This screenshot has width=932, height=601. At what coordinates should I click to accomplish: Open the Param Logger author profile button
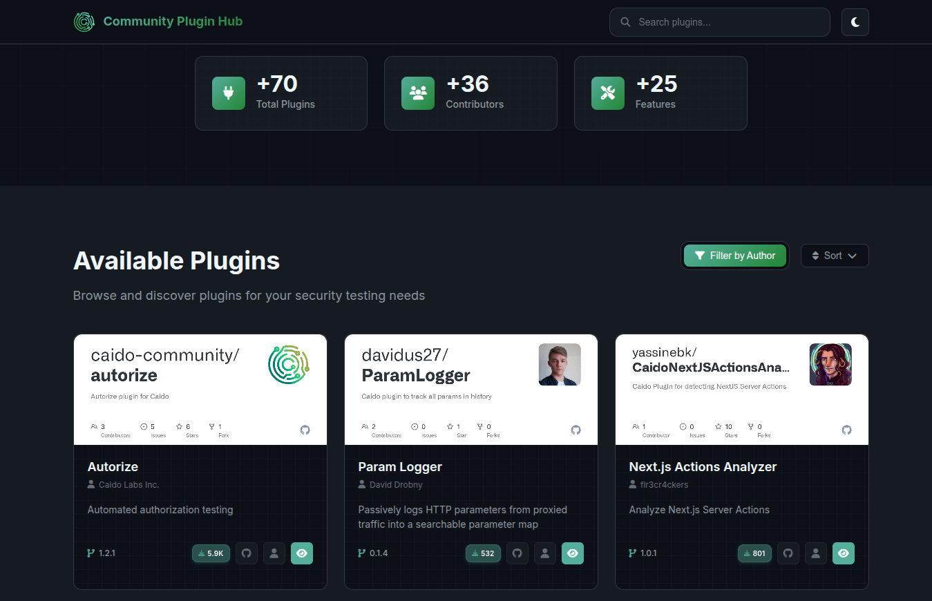point(545,553)
